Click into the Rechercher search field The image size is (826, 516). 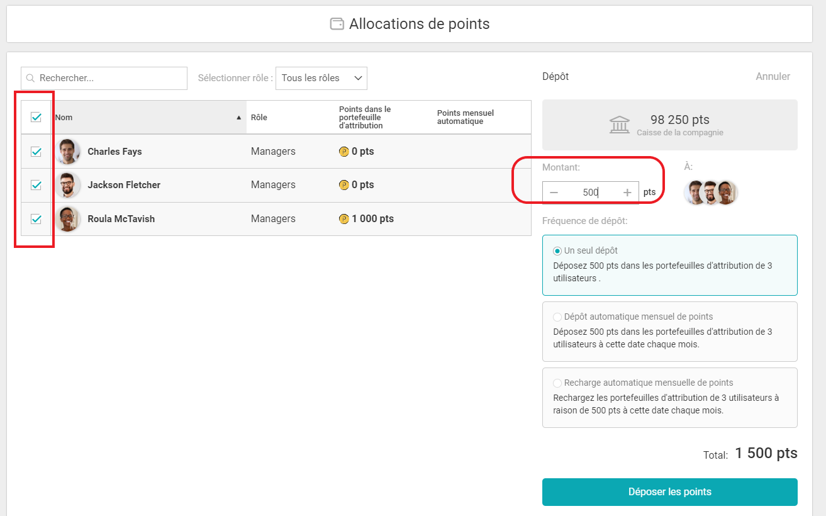pos(110,79)
